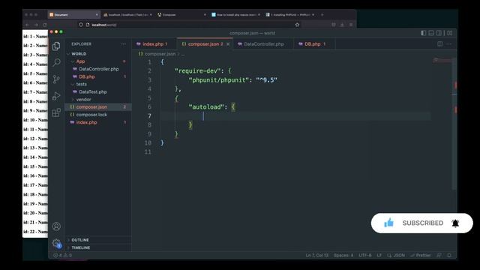Open the Search view in activity bar
480x270 pixels.
click(x=56, y=63)
